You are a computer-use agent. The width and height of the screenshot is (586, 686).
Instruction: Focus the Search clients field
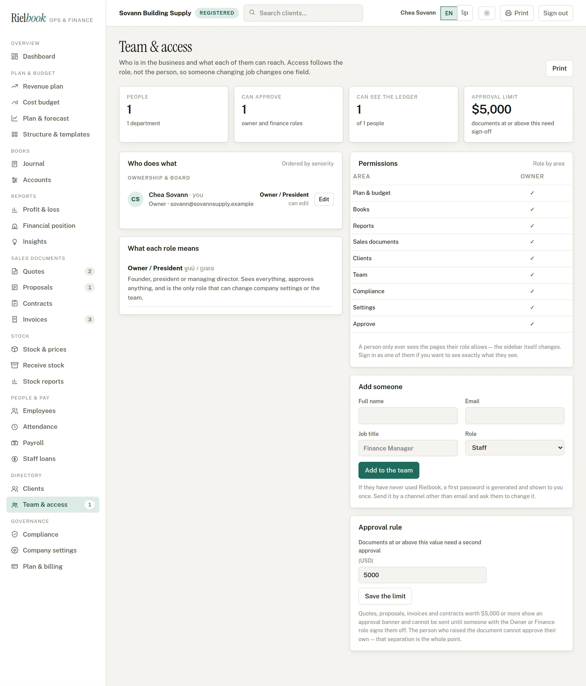303,13
